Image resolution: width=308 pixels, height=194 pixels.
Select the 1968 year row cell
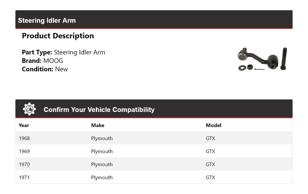coord(24,138)
